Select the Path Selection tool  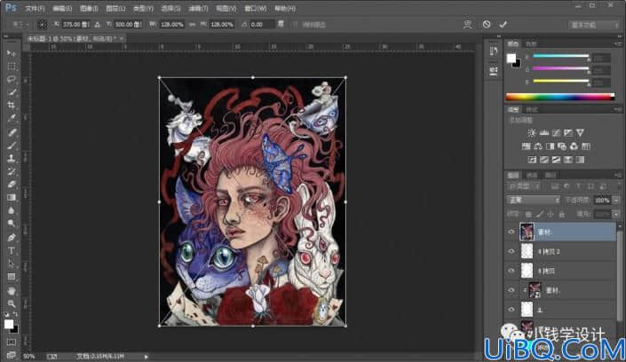click(x=12, y=264)
